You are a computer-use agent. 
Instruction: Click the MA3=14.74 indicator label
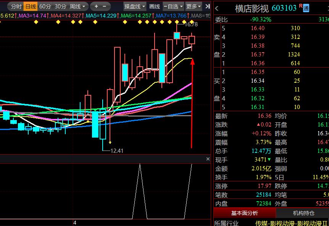pyautogui.click(x=34, y=16)
